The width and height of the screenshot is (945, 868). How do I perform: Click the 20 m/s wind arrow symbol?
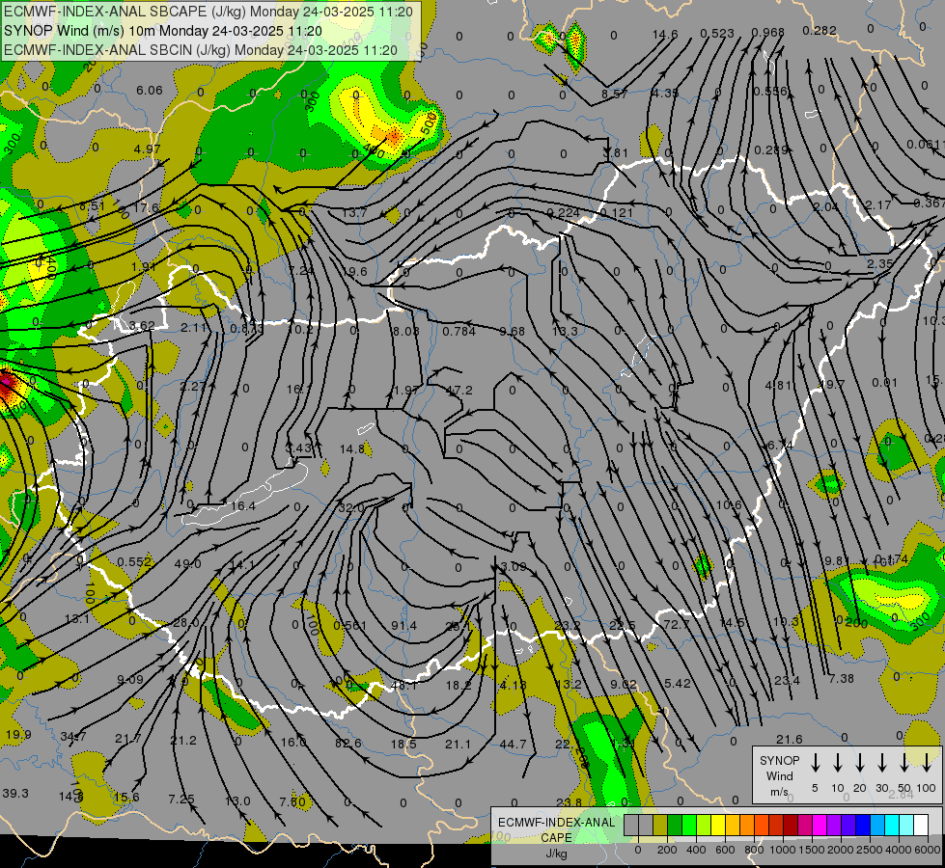pos(860,762)
